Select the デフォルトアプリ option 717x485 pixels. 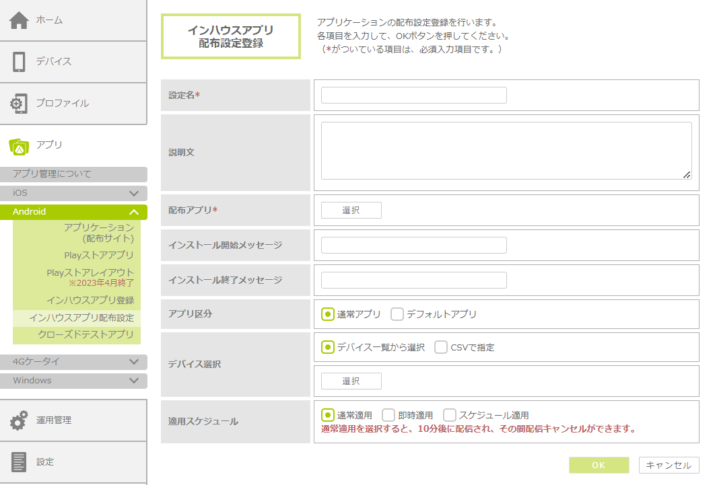(397, 314)
